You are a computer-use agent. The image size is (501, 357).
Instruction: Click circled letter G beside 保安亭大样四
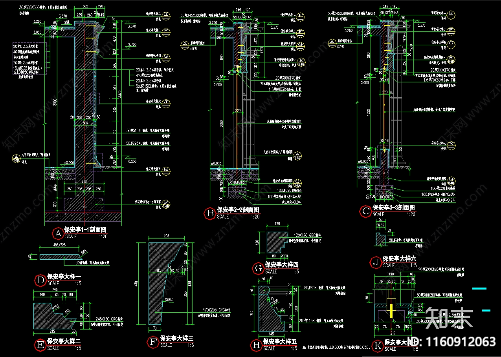pyautogui.click(x=258, y=268)
